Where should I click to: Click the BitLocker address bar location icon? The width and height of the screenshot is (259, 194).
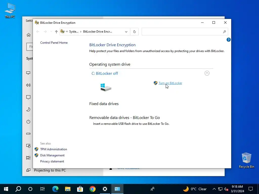62,31
